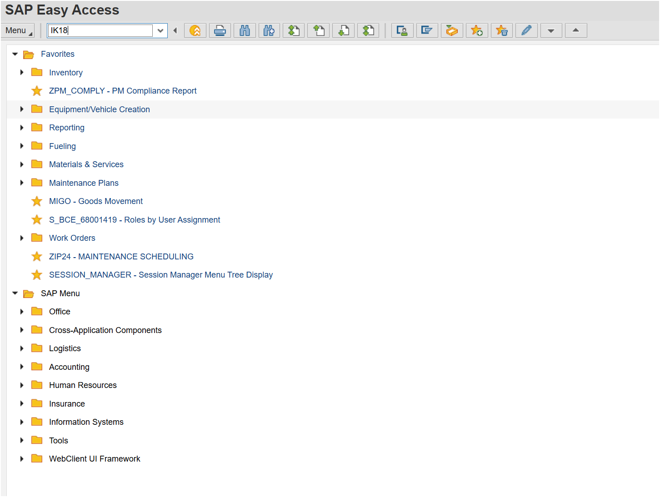This screenshot has height=497, width=660.
Task: Click the Find Next binoculars-plus icon
Action: pyautogui.click(x=270, y=30)
